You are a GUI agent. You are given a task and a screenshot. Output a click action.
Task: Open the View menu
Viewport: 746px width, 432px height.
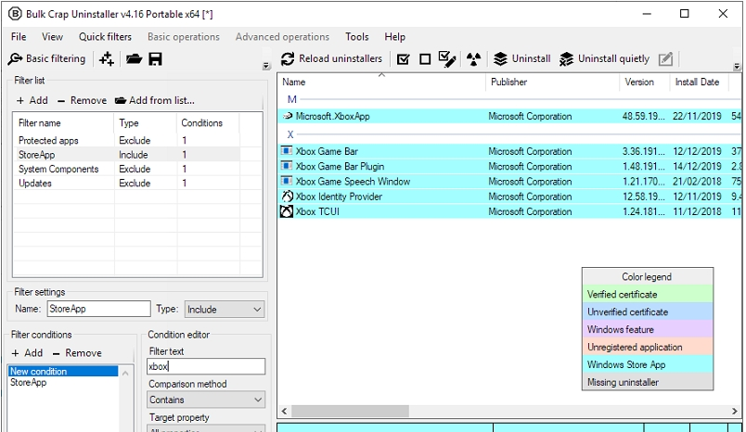pyautogui.click(x=52, y=36)
